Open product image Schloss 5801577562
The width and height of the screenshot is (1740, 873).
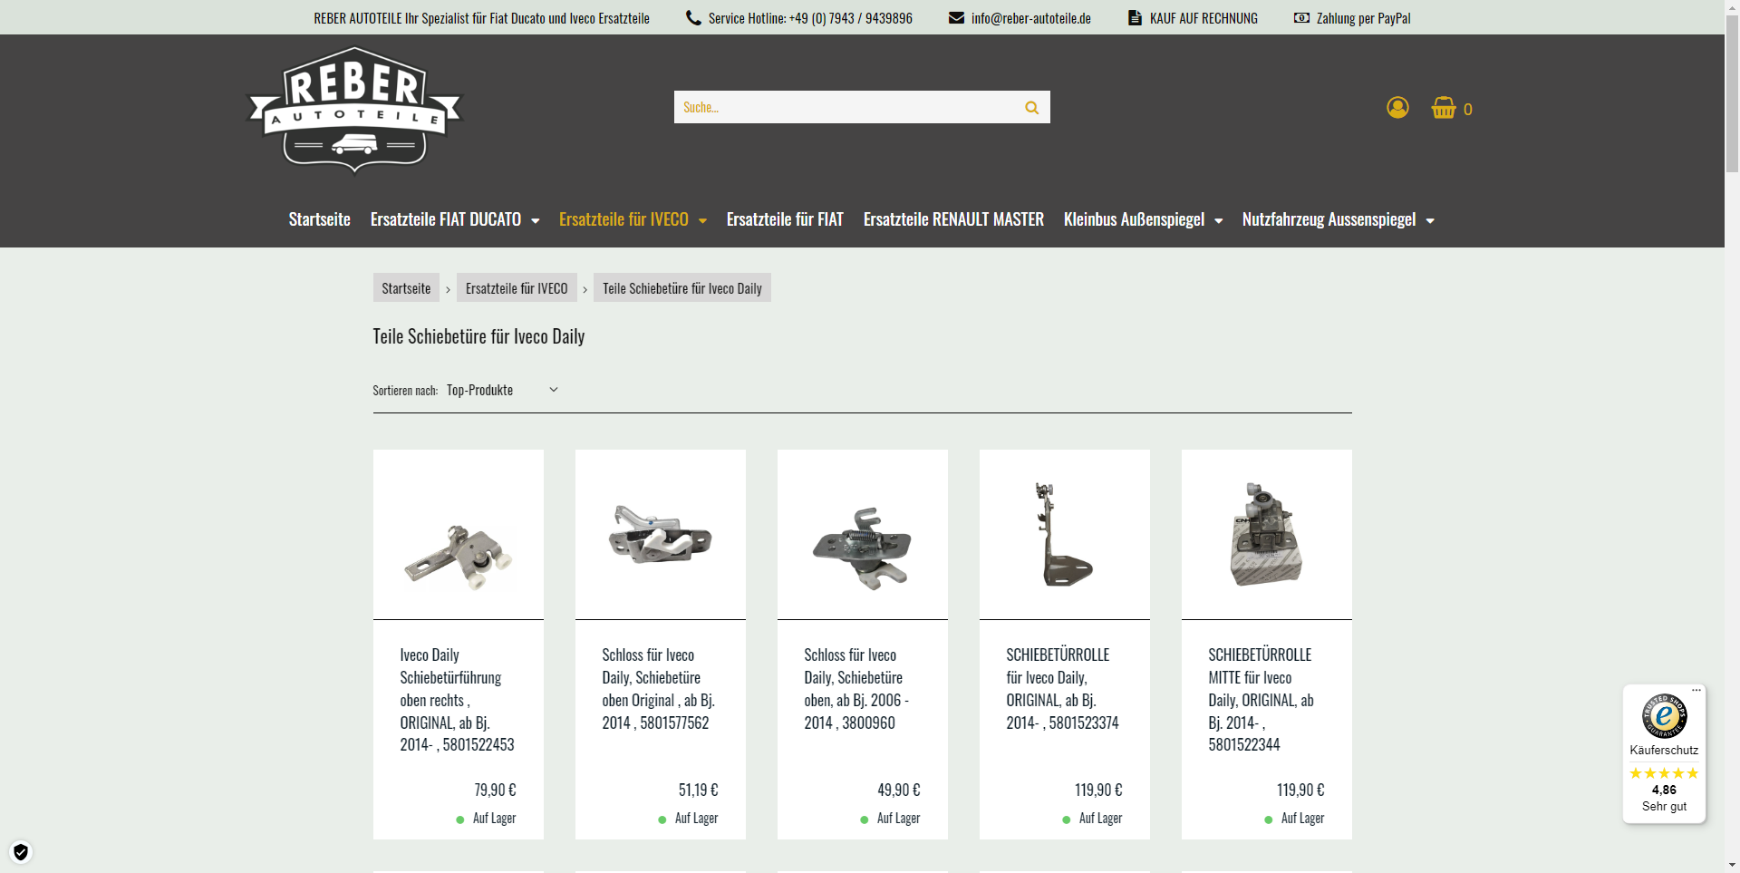661,535
